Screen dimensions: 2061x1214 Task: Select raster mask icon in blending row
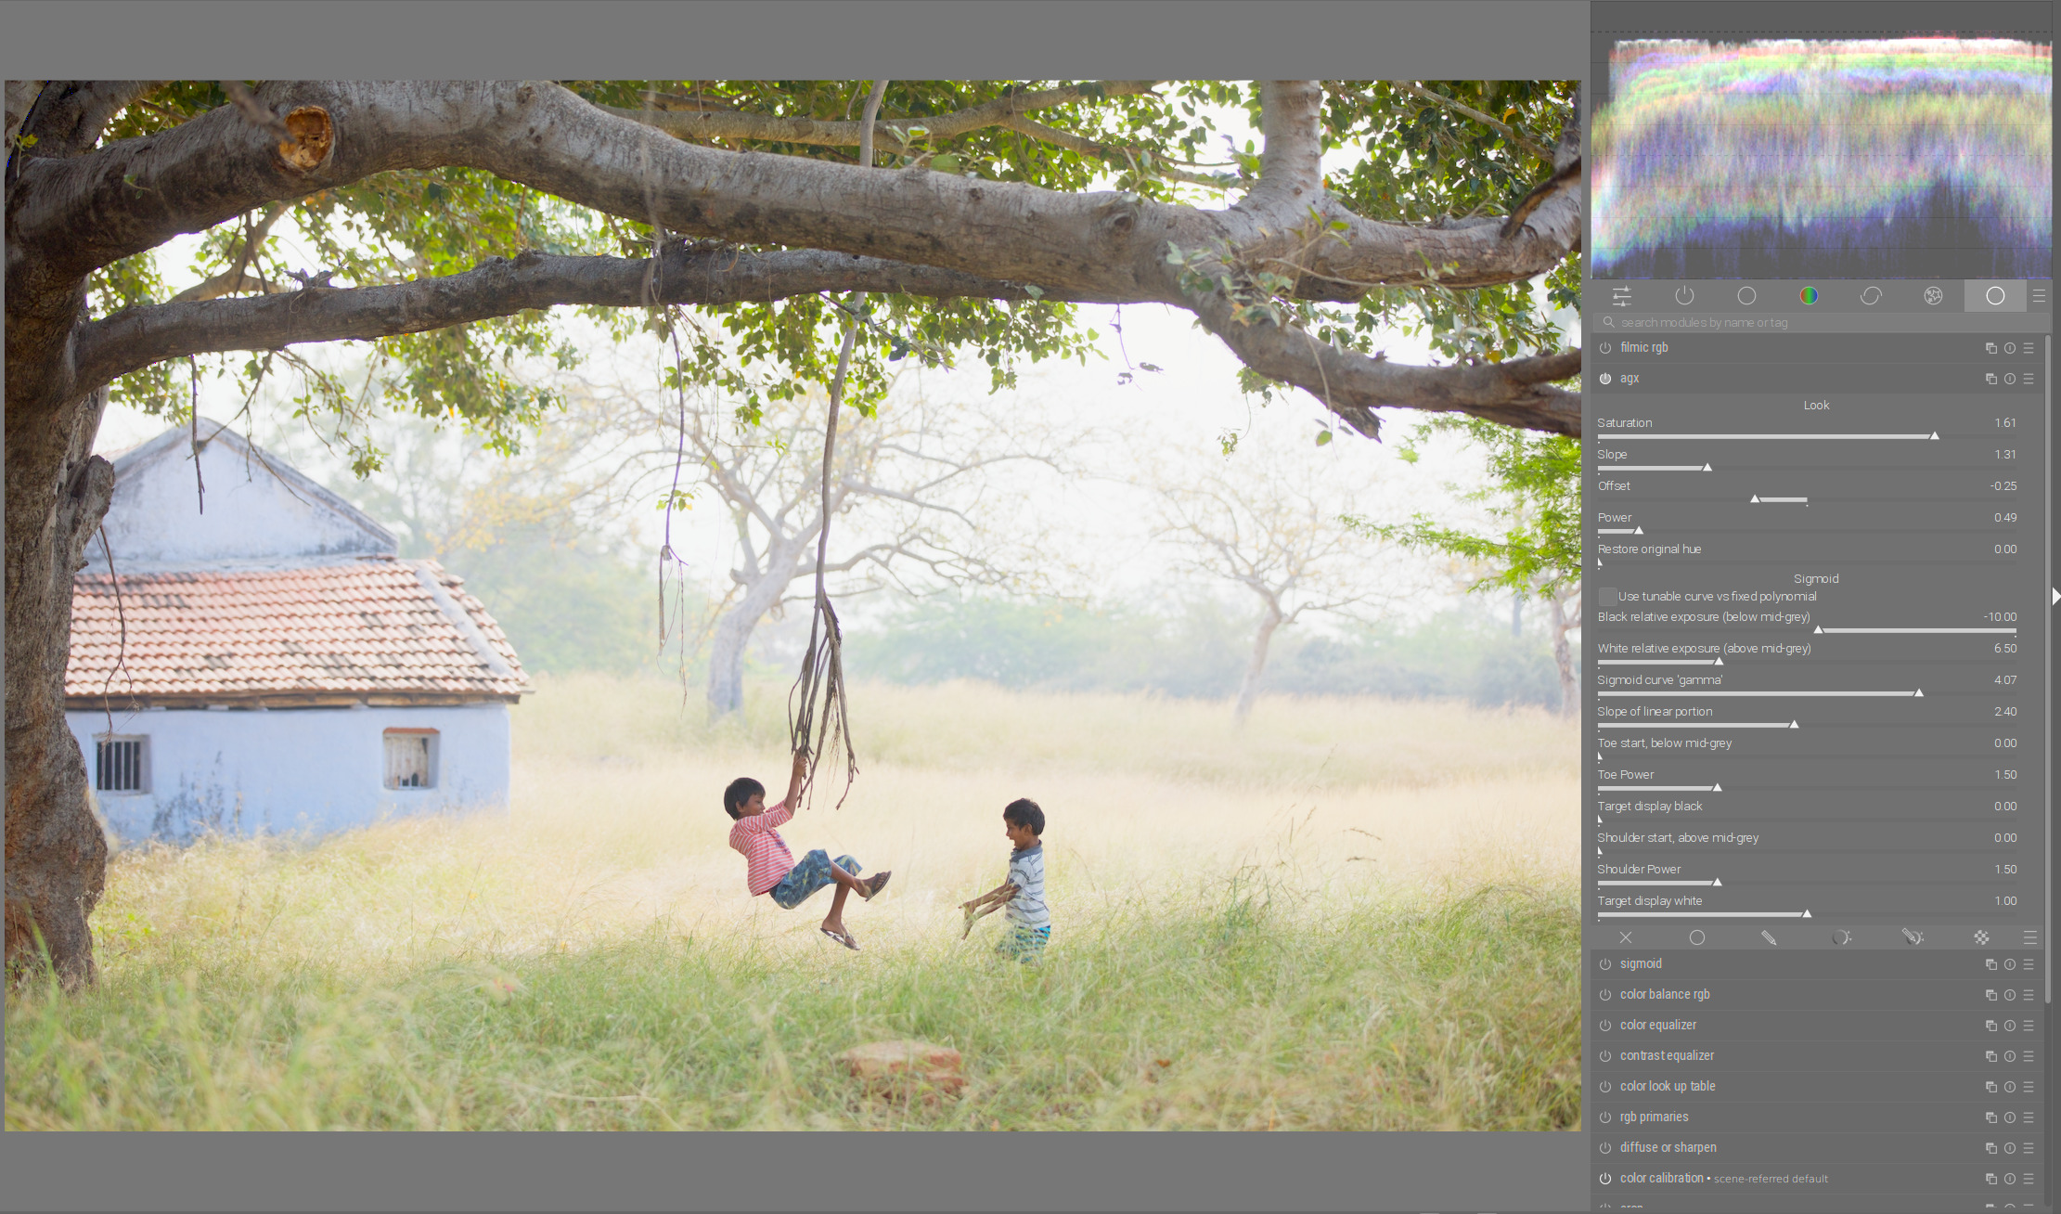point(1981,938)
